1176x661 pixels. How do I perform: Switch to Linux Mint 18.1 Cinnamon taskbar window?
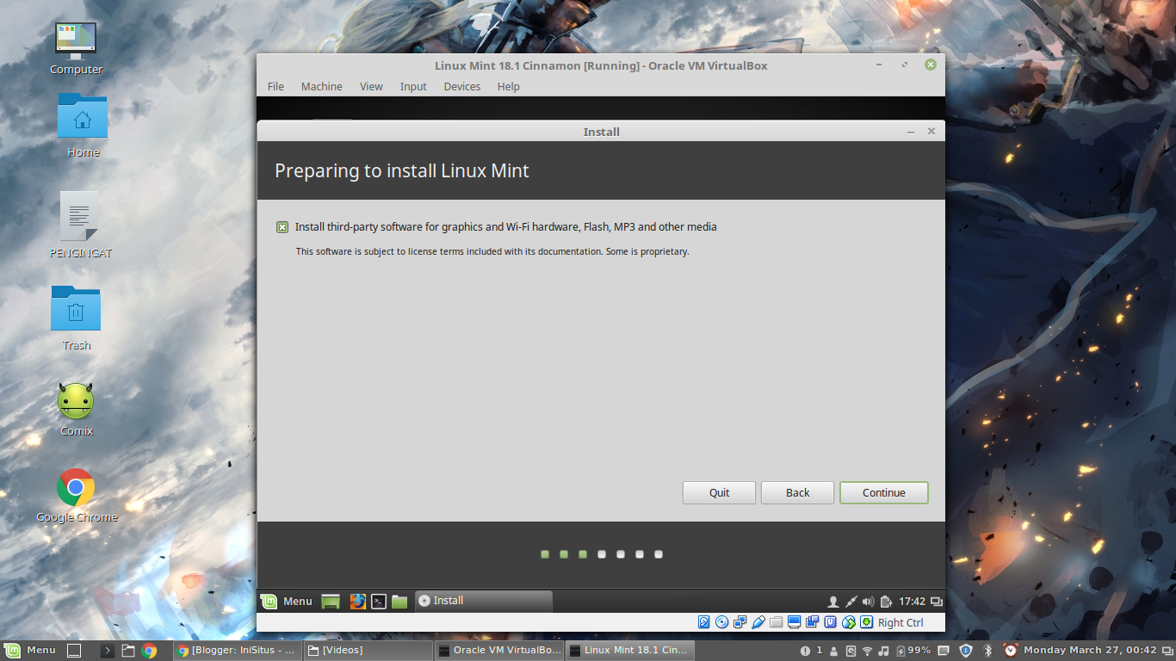(629, 651)
